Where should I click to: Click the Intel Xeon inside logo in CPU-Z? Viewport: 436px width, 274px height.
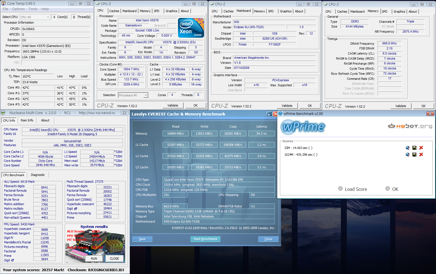[191, 28]
